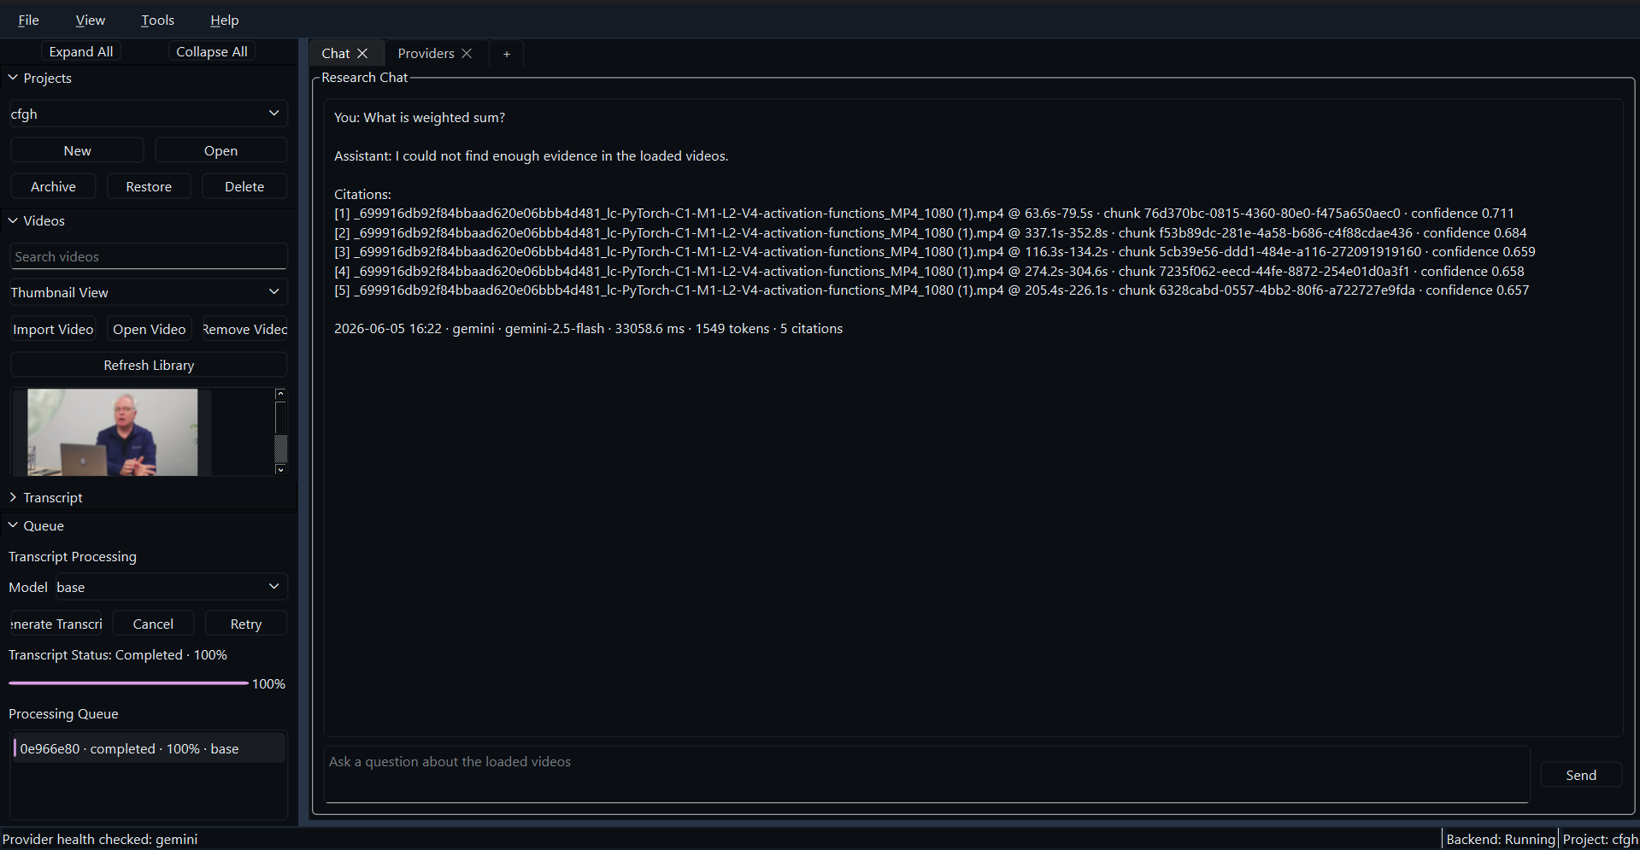Click citation [5] with confidence 0.657
Image resolution: width=1640 pixels, height=850 pixels.
932,290
